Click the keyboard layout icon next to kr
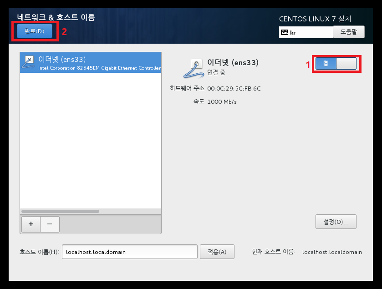Viewport: 382px width, 289px height. pos(284,32)
